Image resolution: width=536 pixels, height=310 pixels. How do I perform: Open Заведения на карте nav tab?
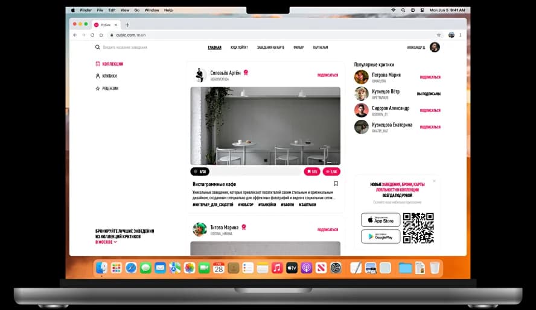coord(271,48)
